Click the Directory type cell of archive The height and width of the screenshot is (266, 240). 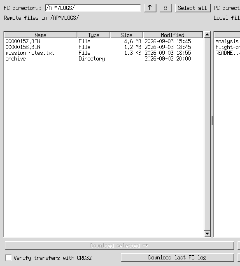[x=92, y=59]
